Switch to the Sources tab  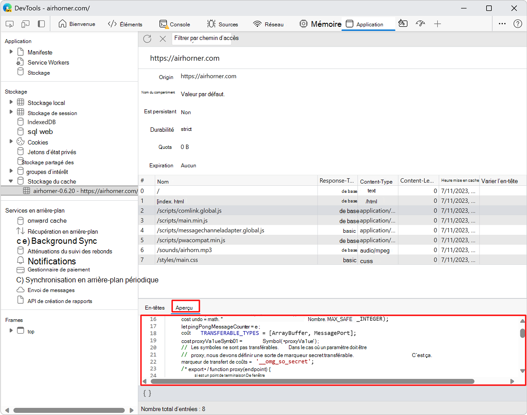pyautogui.click(x=223, y=24)
